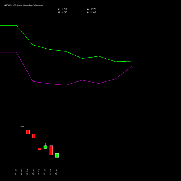The width and height of the screenshot is (181, 181).
Task: Click the purple lower band line
Action: (x=66, y=85)
